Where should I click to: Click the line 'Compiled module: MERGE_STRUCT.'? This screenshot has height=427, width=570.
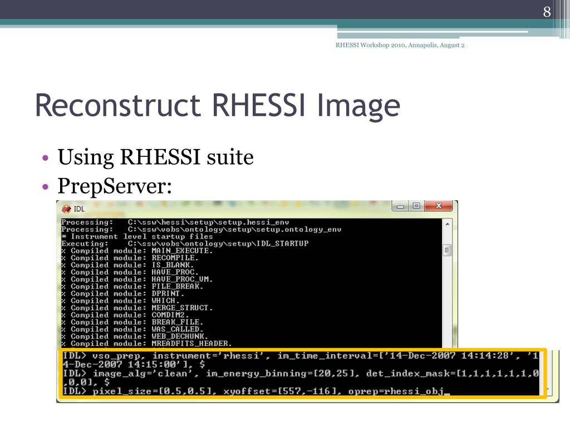pyautogui.click(x=137, y=308)
